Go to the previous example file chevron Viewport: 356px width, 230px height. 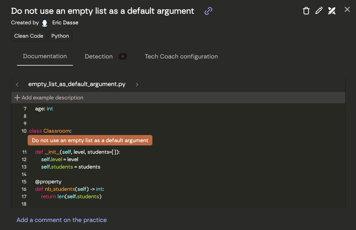point(17,85)
